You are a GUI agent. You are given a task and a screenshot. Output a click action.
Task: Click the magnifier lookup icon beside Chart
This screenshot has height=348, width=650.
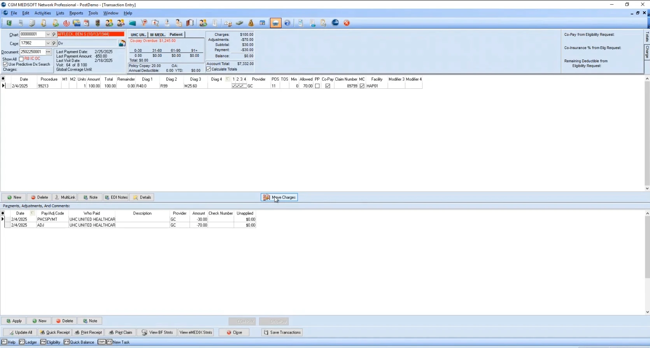(54, 35)
